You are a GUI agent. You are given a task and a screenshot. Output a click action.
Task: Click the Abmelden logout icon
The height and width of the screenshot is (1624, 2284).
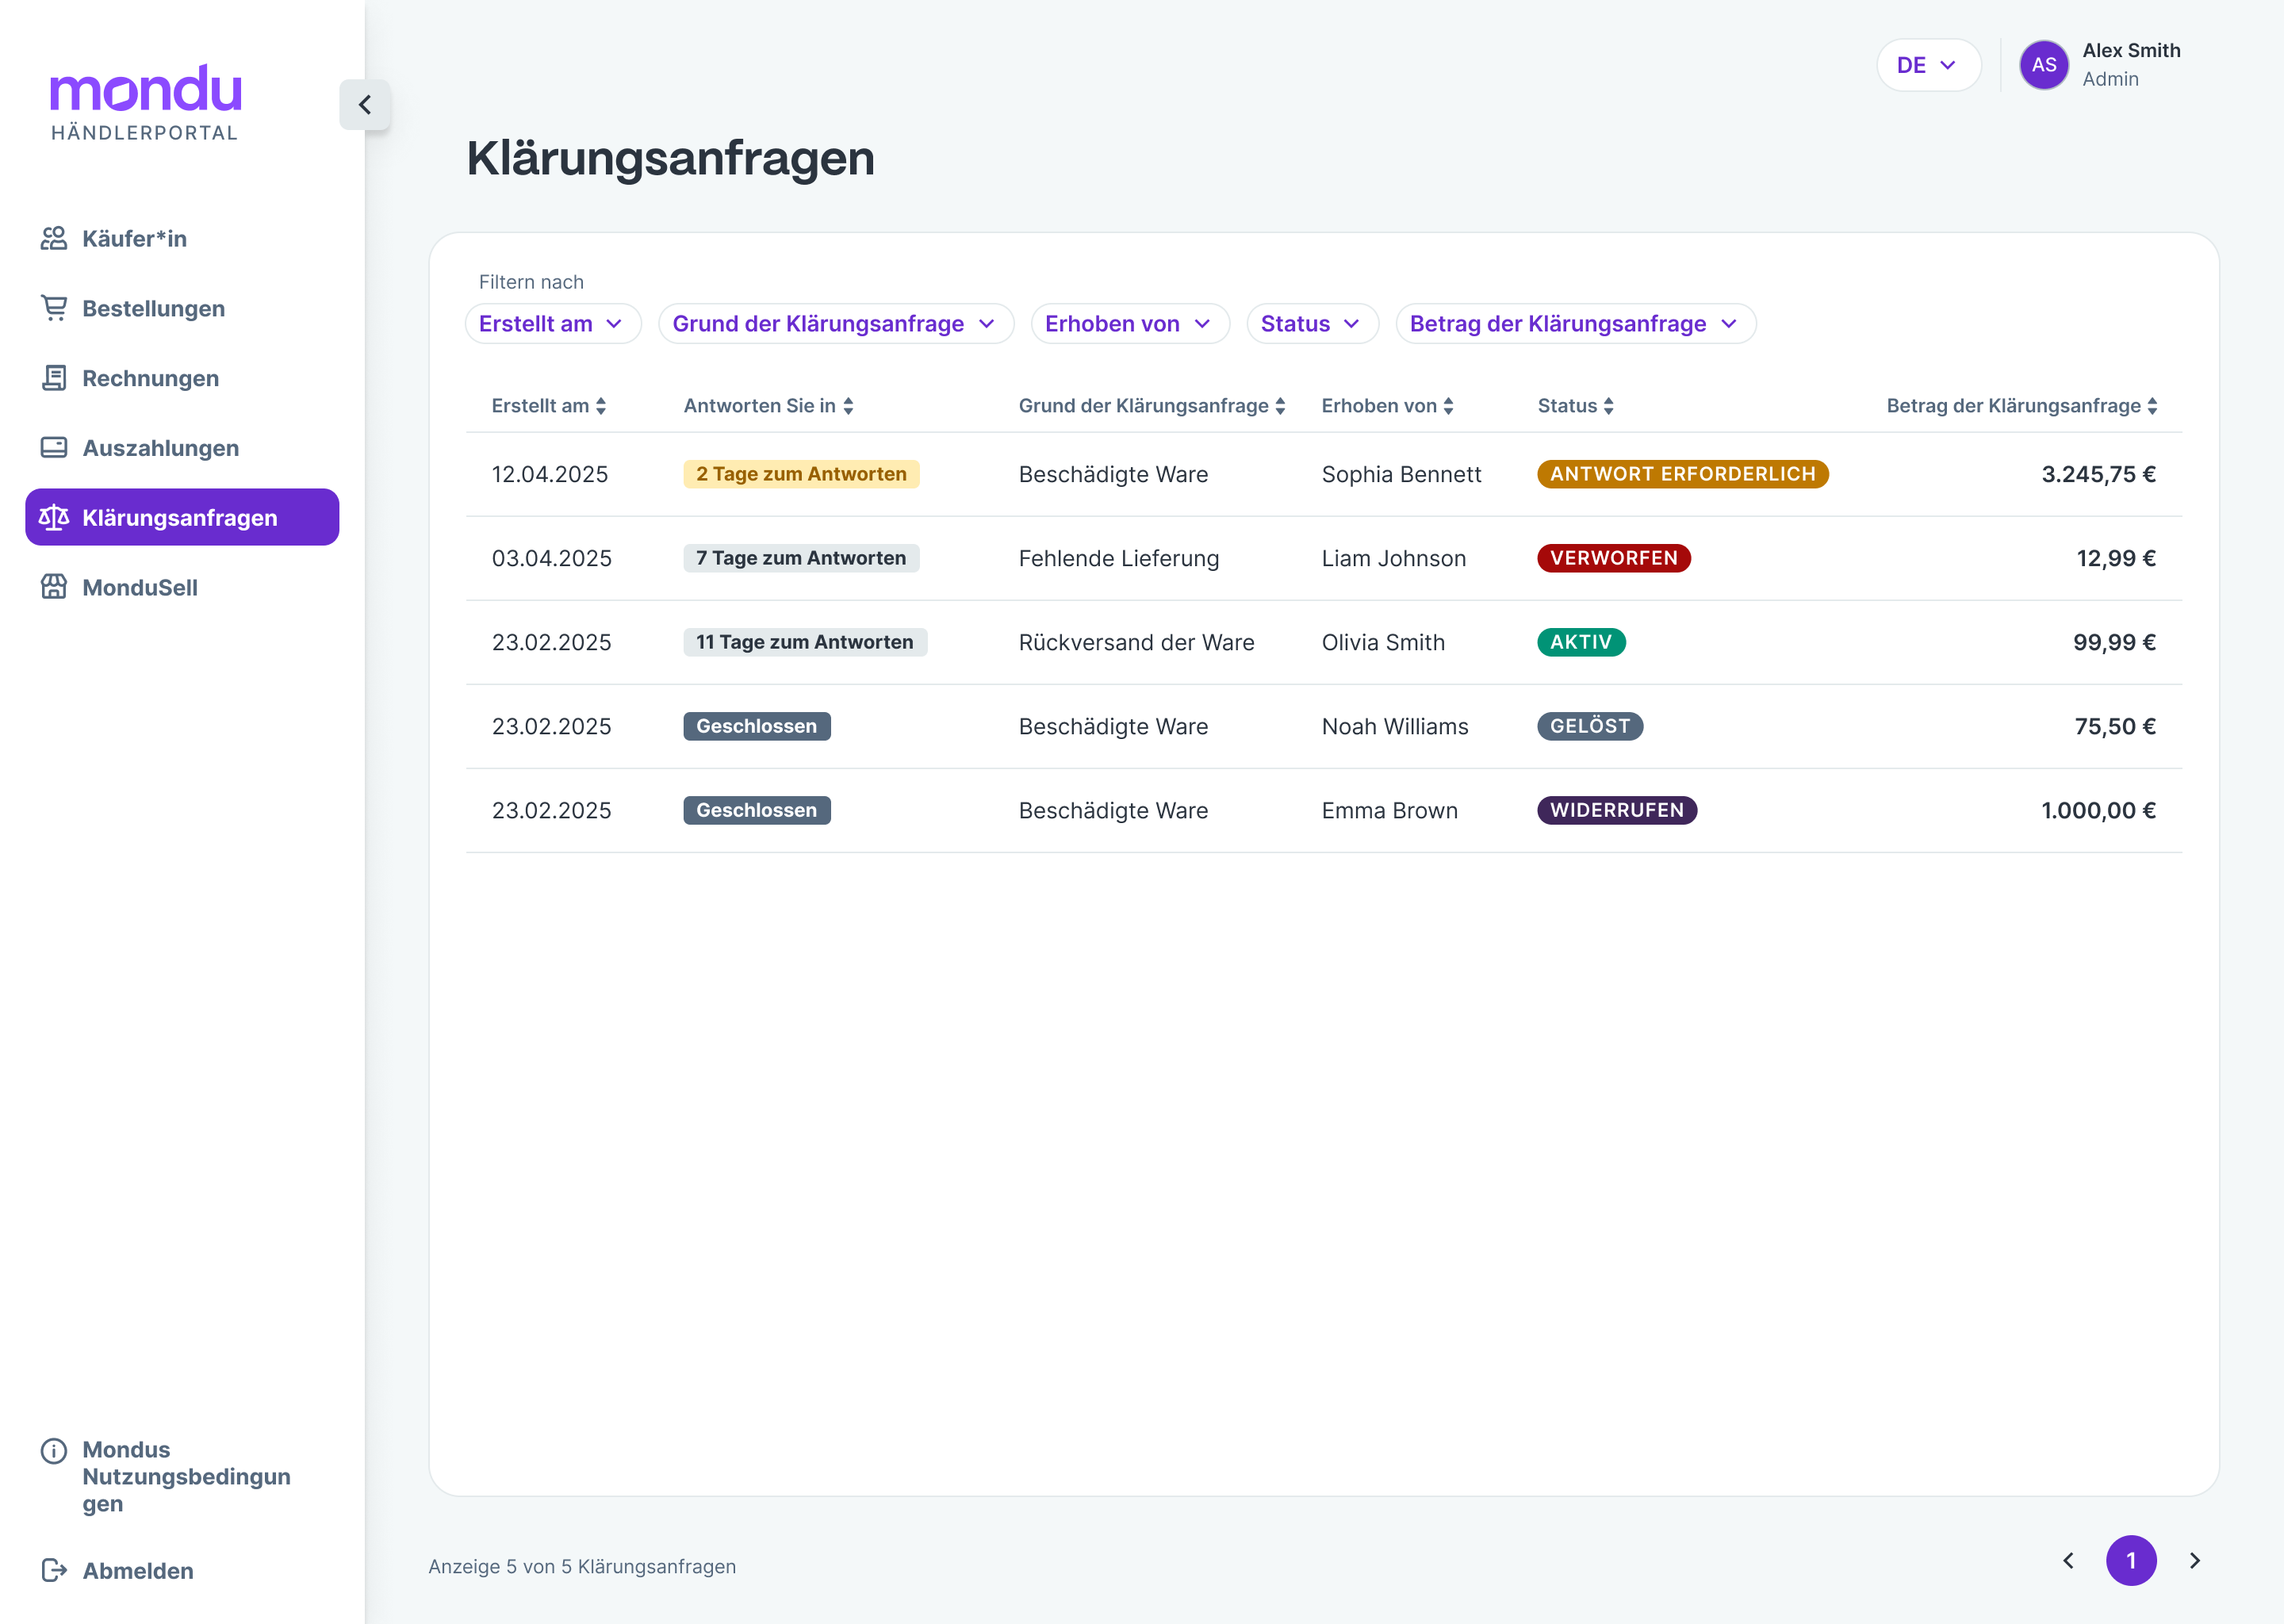[54, 1570]
